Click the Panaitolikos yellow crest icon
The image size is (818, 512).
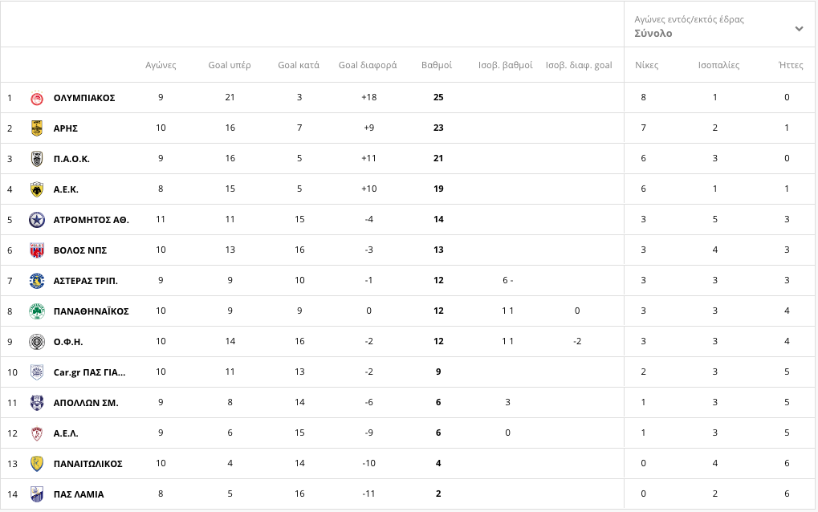click(x=37, y=464)
